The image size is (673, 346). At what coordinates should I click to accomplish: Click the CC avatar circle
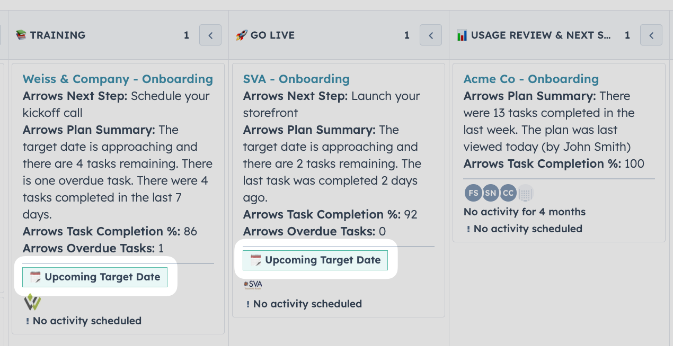(x=508, y=193)
